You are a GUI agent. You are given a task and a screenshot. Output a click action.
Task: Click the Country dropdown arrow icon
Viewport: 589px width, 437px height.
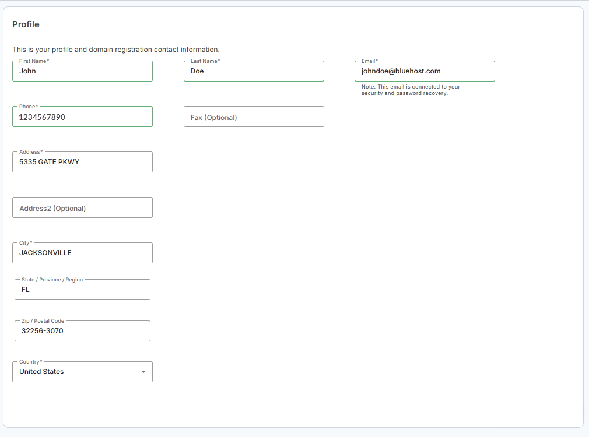pos(143,372)
